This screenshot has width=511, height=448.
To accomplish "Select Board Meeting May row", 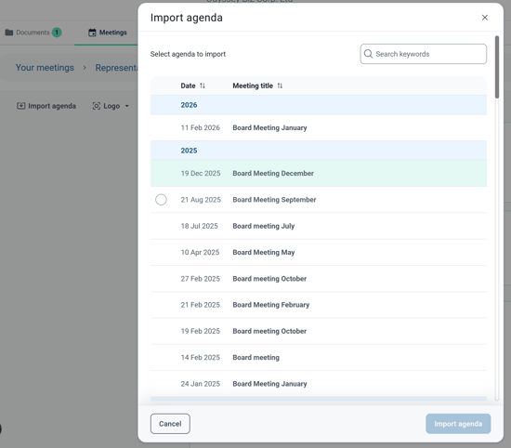I will pos(319,253).
